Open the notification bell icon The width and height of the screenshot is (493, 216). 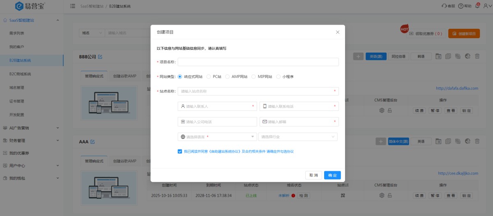[477, 6]
